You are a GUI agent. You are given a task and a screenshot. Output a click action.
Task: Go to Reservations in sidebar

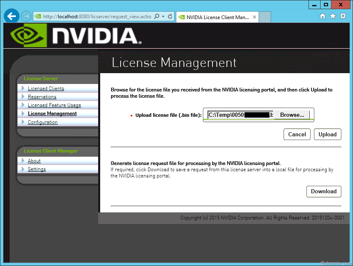pos(42,97)
